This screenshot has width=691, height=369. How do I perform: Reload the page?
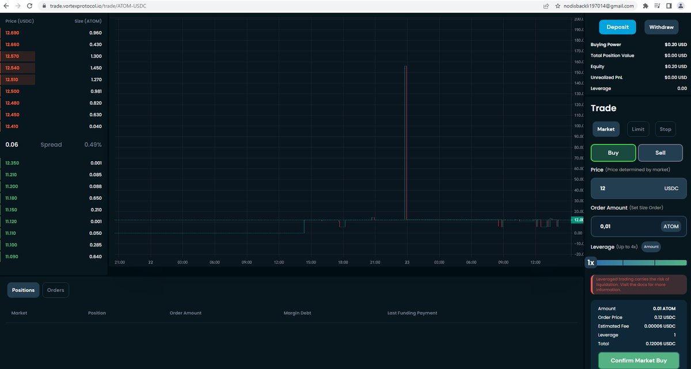pyautogui.click(x=29, y=5)
